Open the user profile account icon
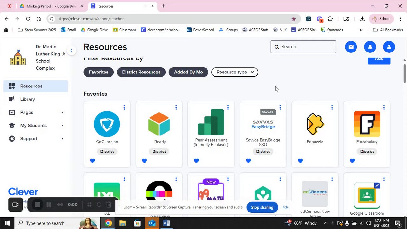This screenshot has width=407, height=229. [389, 47]
